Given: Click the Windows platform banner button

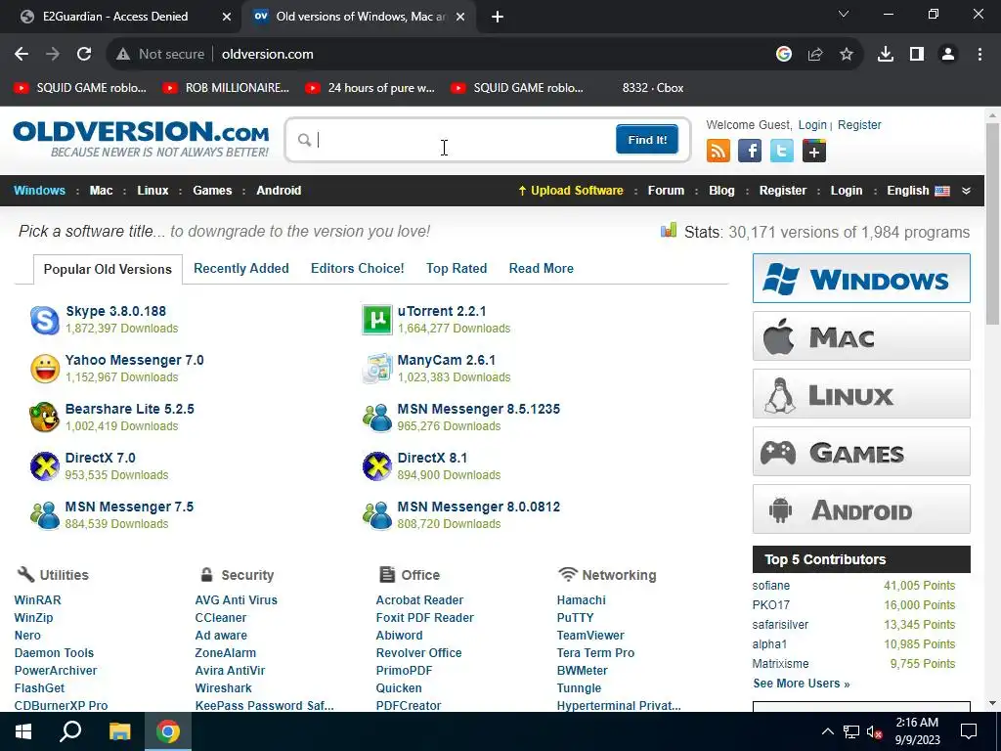Looking at the screenshot, I should click(x=861, y=279).
